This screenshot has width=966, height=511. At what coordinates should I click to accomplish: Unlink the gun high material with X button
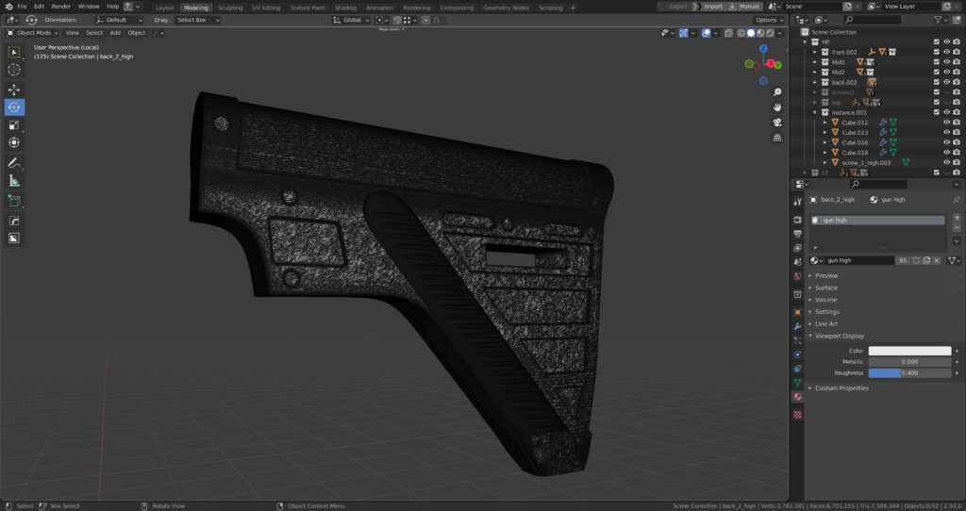coord(937,260)
